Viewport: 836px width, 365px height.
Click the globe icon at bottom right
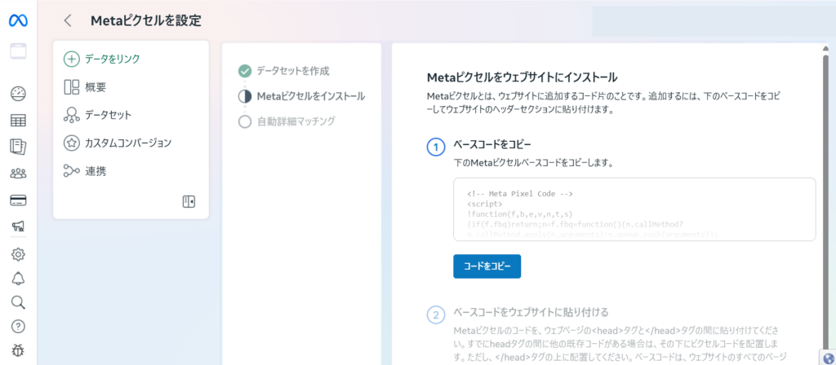tap(828, 358)
